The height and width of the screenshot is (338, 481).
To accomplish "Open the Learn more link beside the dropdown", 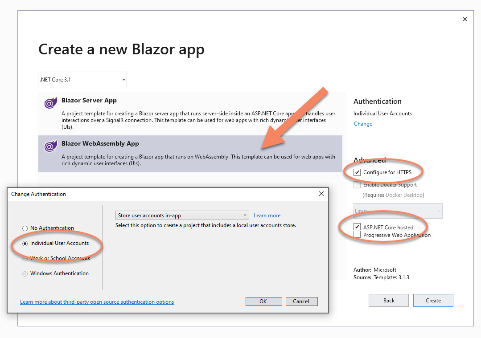I will (267, 215).
